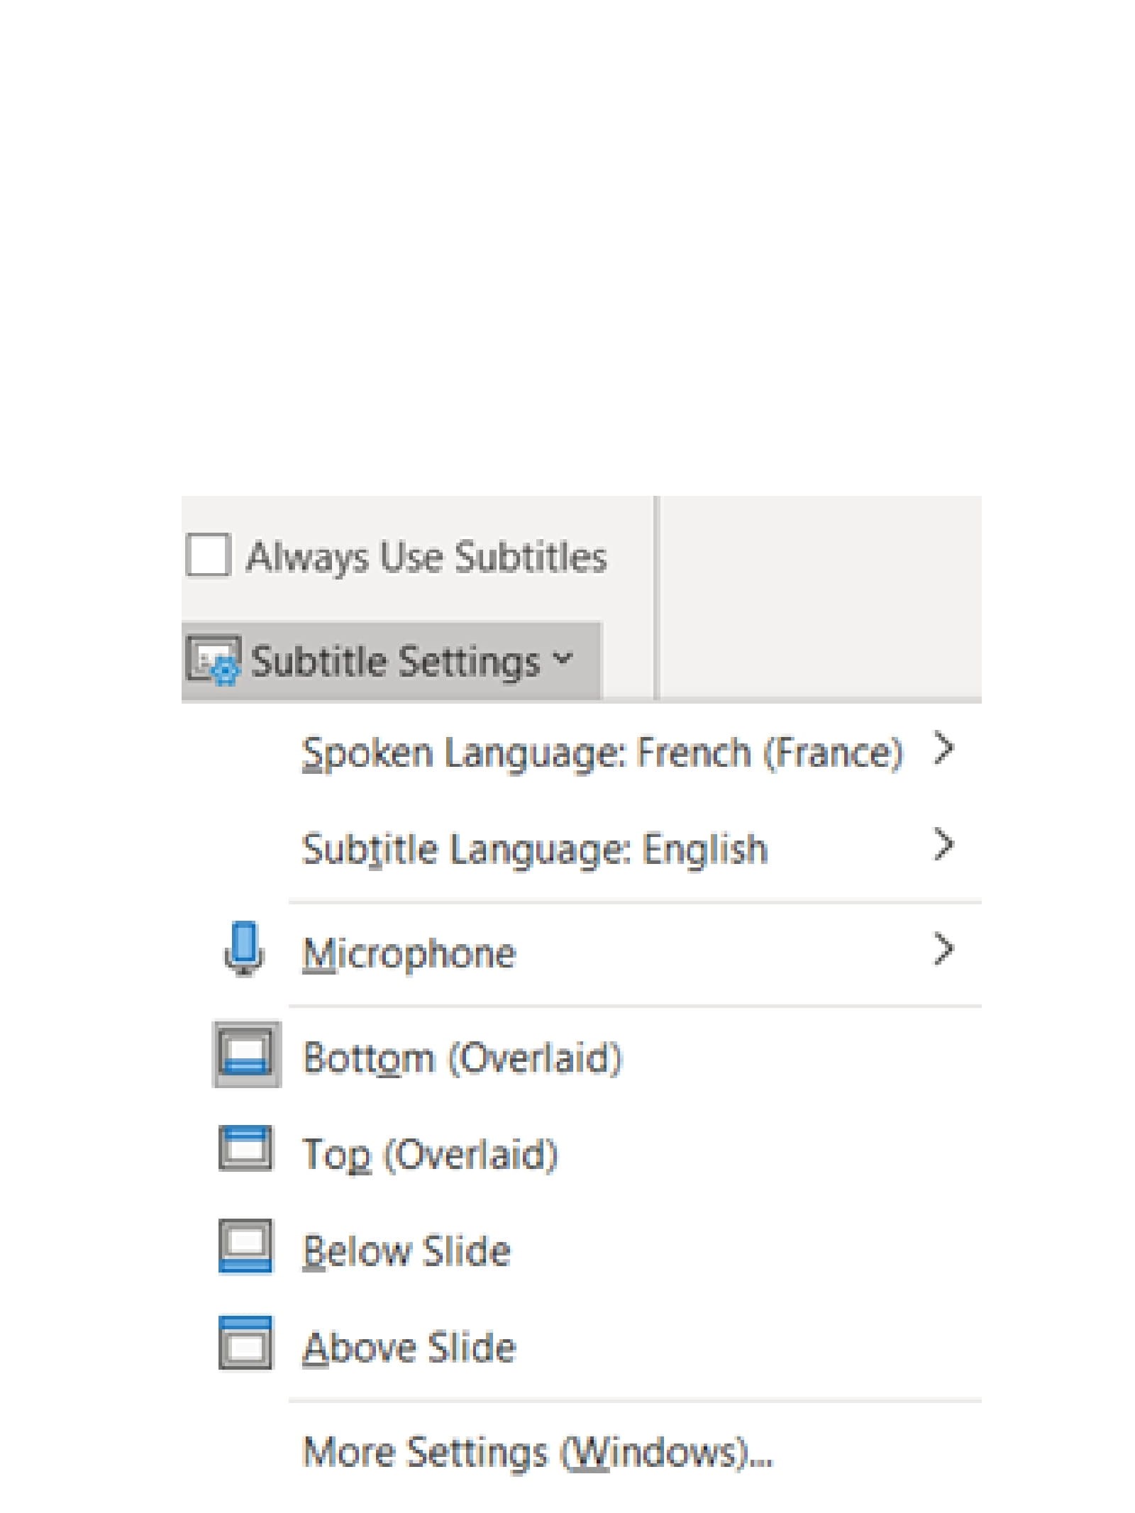This screenshot has height=1513, width=1135.
Task: Click the Subtitle Settings gear icon
Action: 214,660
